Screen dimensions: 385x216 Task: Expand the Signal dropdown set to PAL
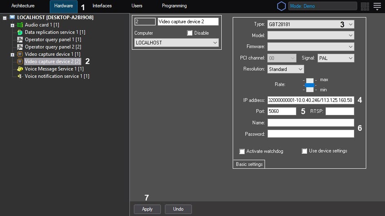[336, 58]
